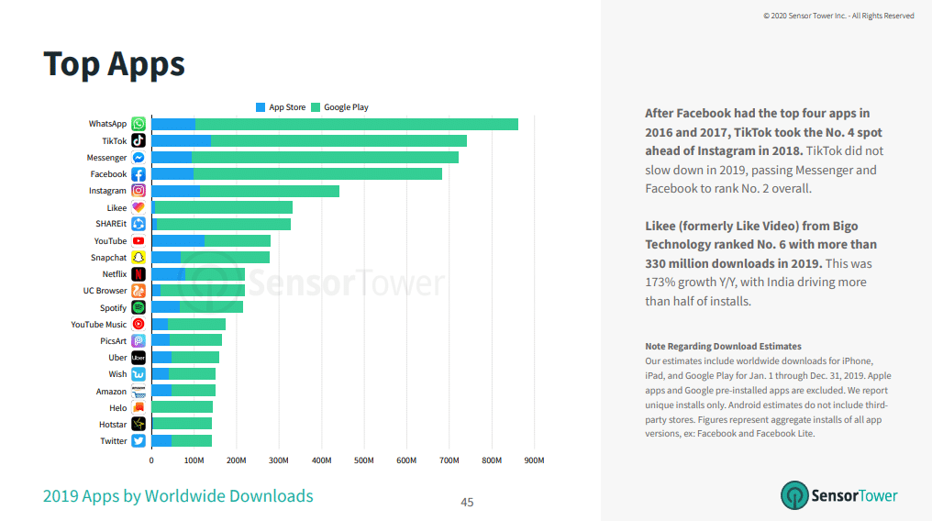The image size is (932, 521).
Task: Select the Messenger app icon
Action: pos(139,158)
